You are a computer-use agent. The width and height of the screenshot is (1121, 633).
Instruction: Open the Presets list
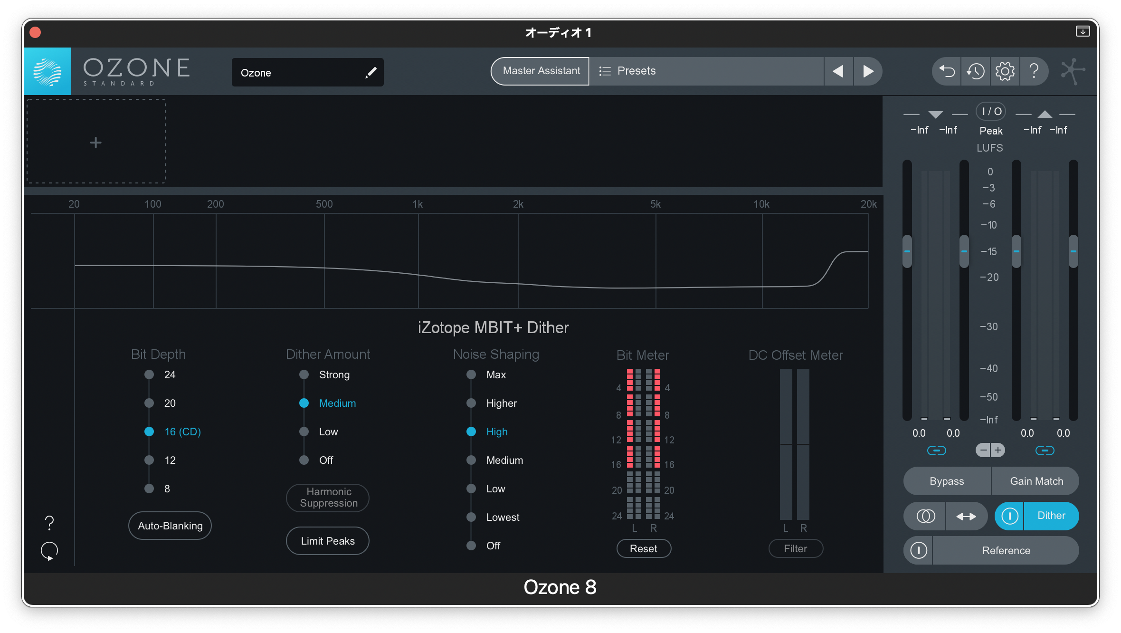[706, 71]
